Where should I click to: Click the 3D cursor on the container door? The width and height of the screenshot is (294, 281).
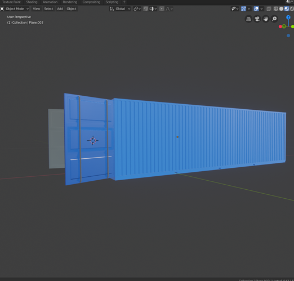92,140
